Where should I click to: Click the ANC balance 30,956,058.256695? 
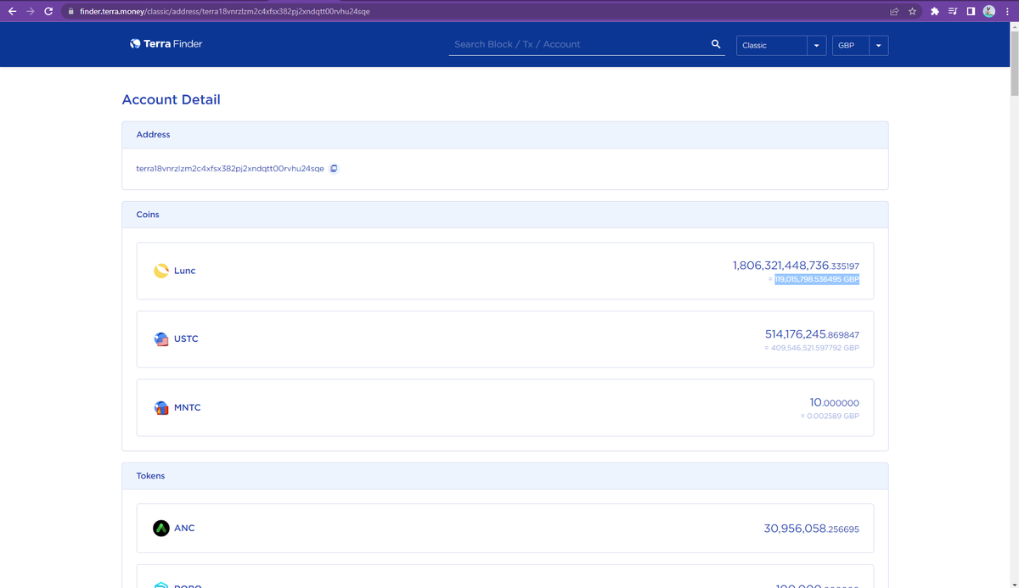[x=812, y=529]
